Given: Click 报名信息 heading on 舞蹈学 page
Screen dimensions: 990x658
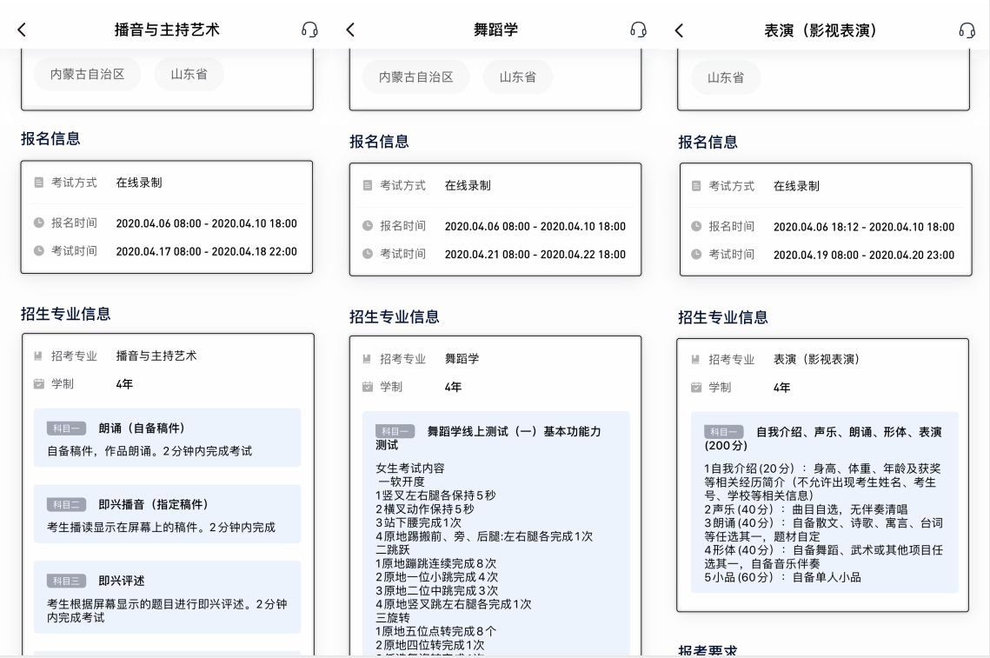Looking at the screenshot, I should 380,142.
